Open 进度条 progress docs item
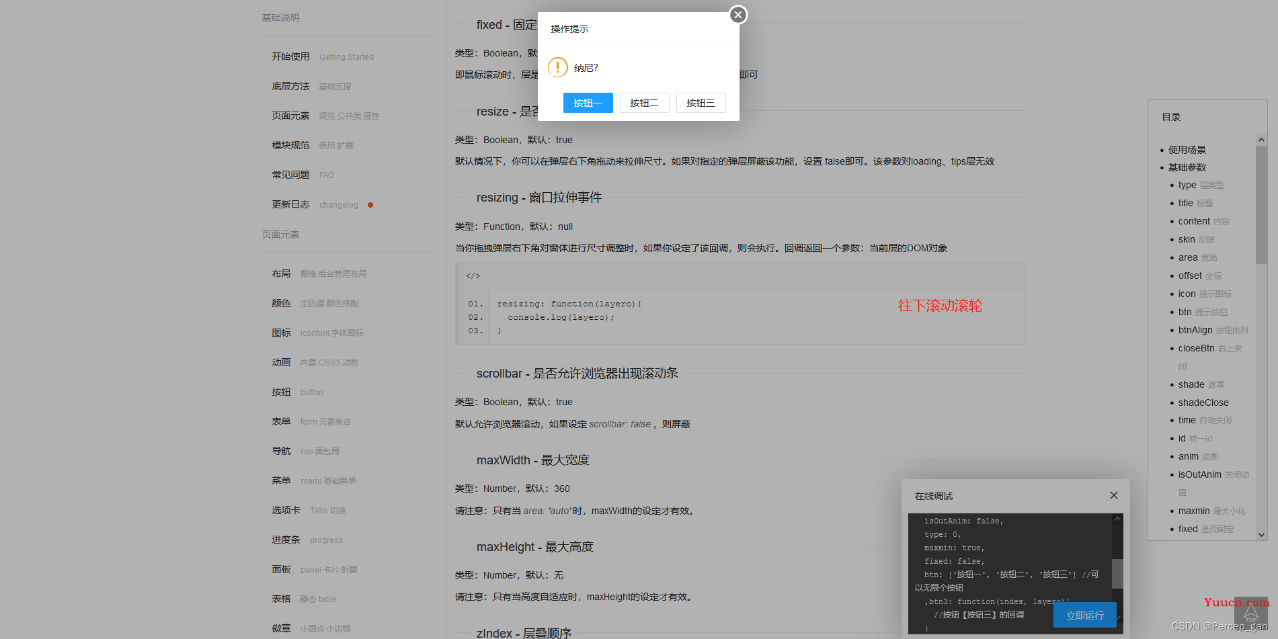 pos(307,540)
